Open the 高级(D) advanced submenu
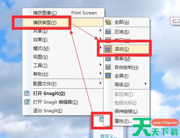The image size is (180, 138). click(126, 85)
